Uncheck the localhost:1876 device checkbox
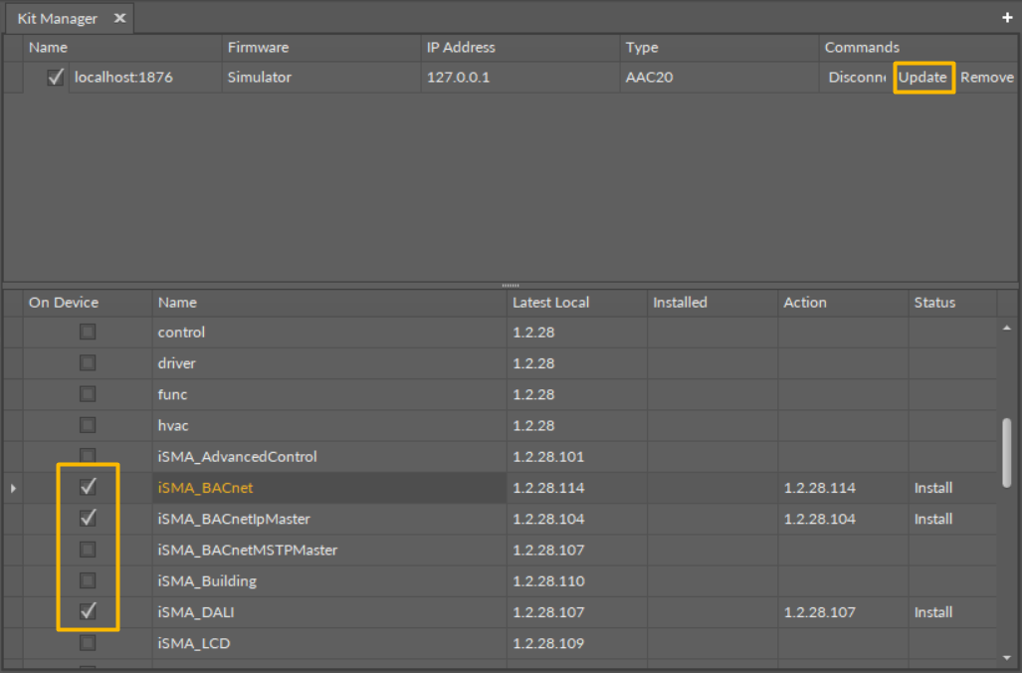Image resolution: width=1022 pixels, height=673 pixels. pyautogui.click(x=56, y=77)
